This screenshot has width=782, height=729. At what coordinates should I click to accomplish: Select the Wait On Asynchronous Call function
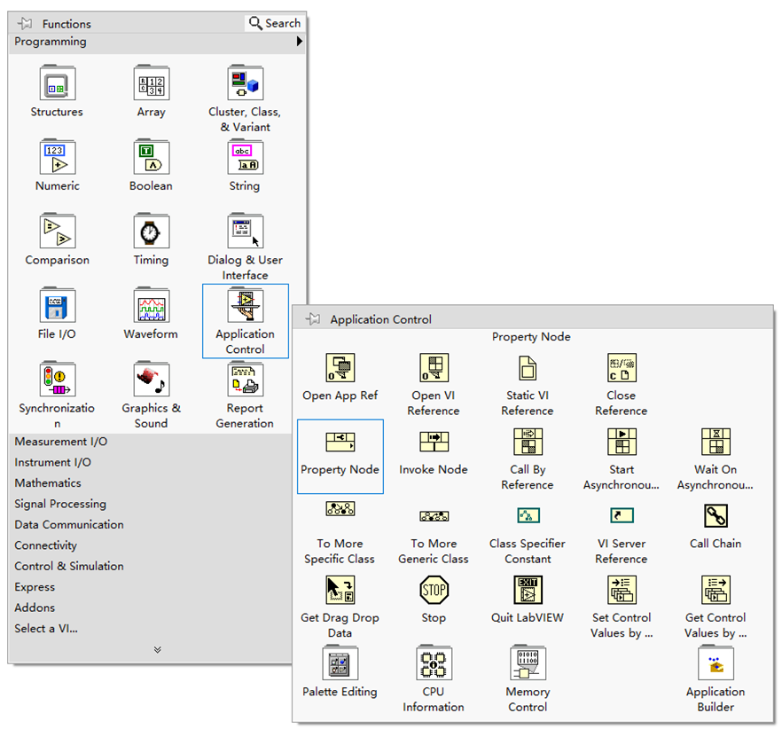(716, 442)
